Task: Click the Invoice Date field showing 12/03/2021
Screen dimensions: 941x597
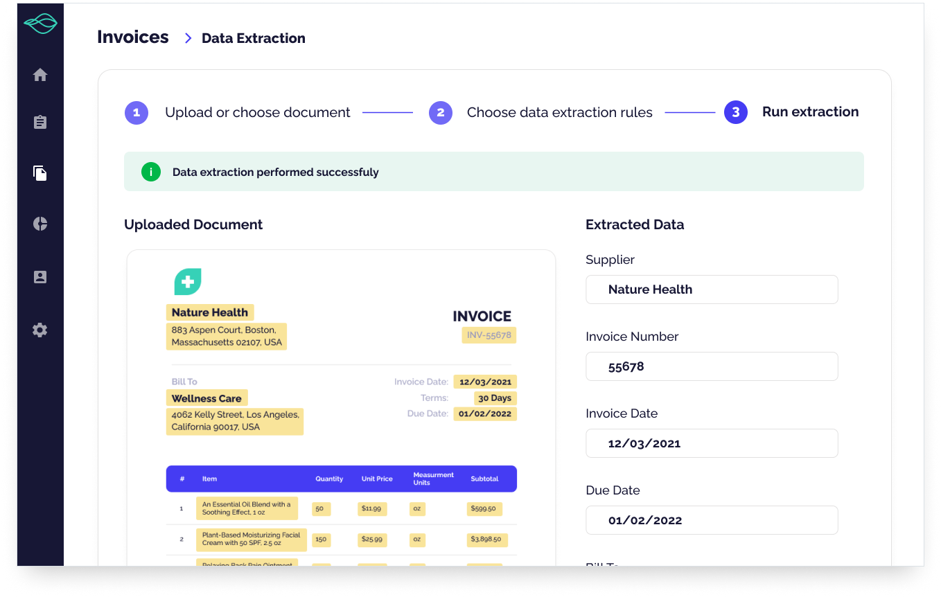Action: pos(712,443)
